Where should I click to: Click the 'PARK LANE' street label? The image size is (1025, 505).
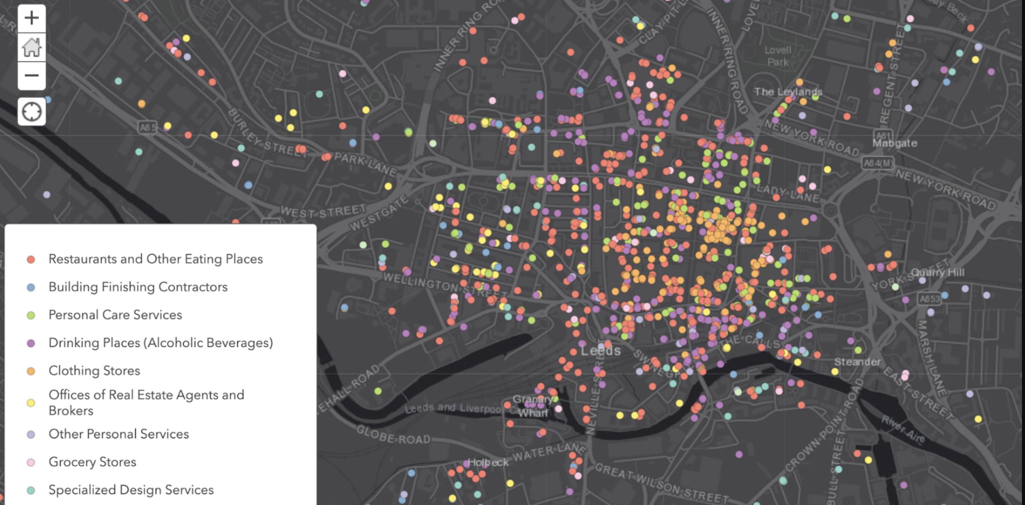click(366, 164)
